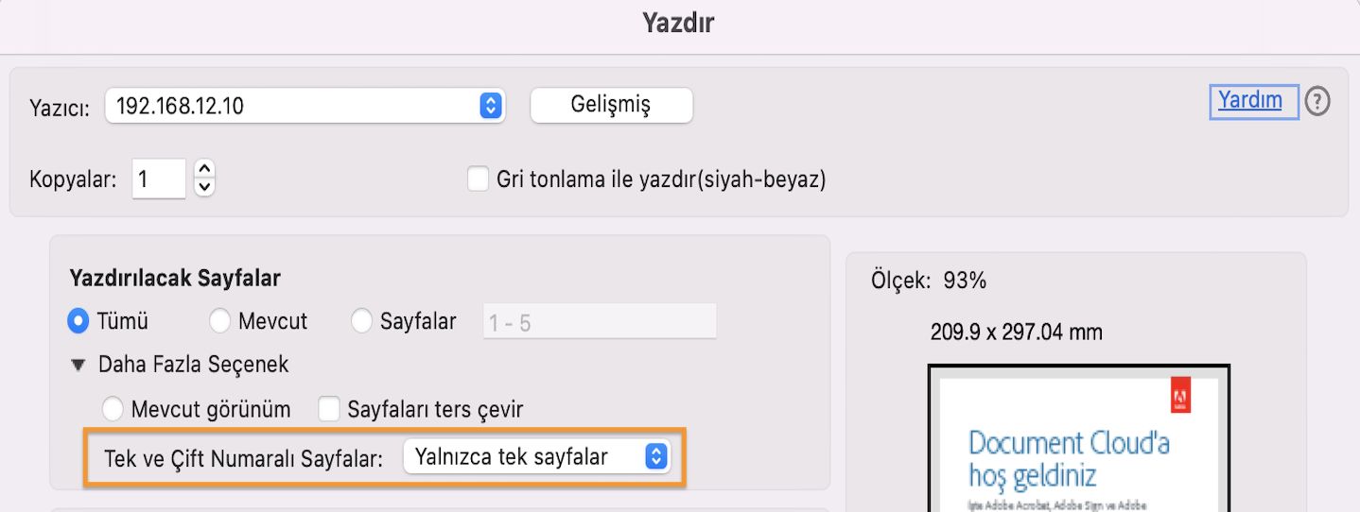Collapse the Daha Fazla Seçenek section
Image resolution: width=1360 pixels, height=512 pixels.
click(x=78, y=365)
